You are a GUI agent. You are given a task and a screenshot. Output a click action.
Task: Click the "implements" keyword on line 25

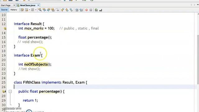51,82
